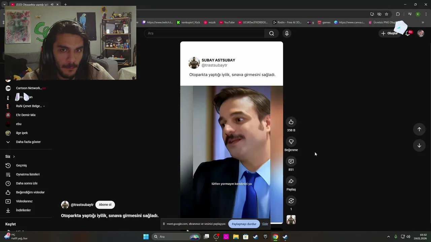The height and width of the screenshot is (242, 431).
Task: Show hidden system tray icons
Action: pos(388,237)
